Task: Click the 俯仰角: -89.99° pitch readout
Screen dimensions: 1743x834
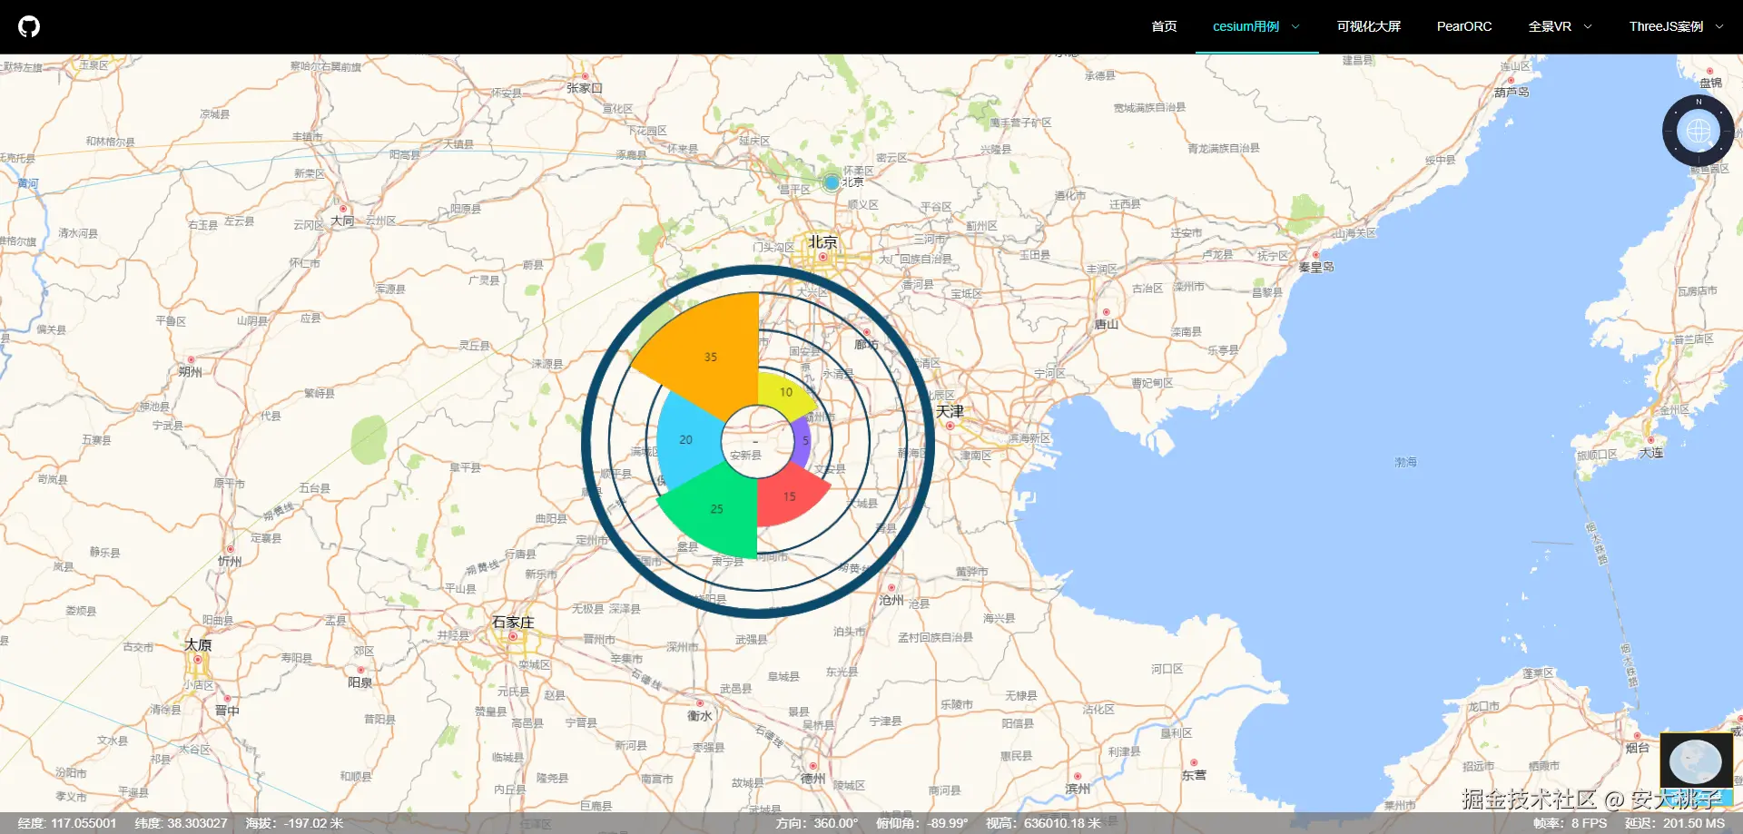Action: click(x=921, y=823)
